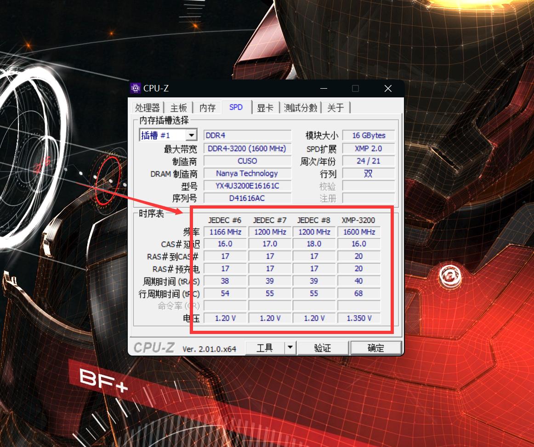Viewport: 534px width, 447px height.
Task: Click the tRAS value 38 cell
Action: (225, 281)
